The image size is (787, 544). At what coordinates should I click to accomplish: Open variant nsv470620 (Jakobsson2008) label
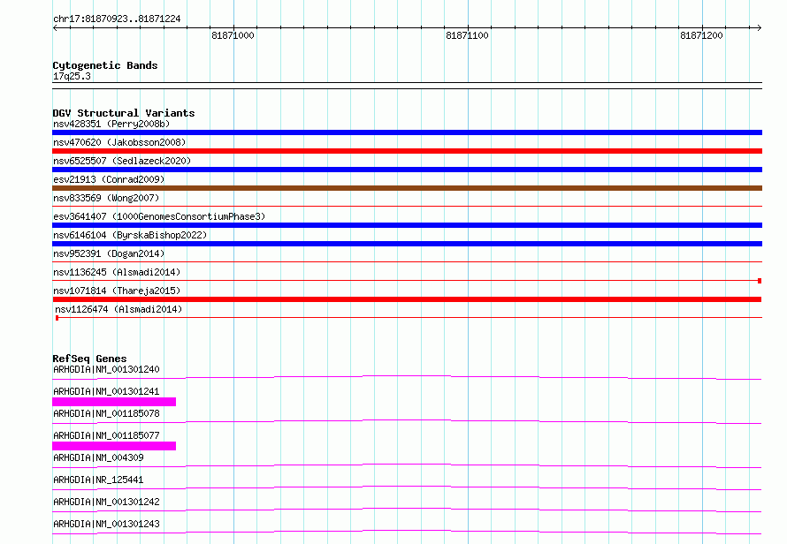119,142
